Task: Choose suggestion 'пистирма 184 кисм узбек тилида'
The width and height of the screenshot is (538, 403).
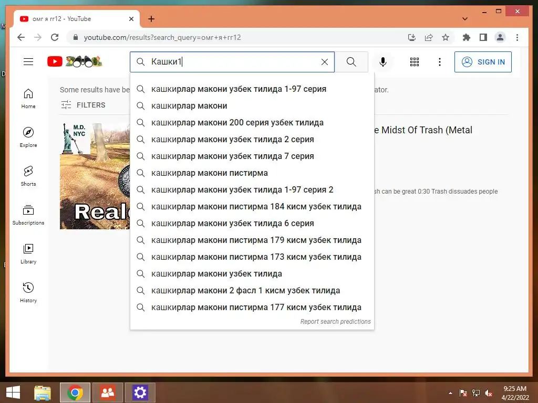Action: (x=252, y=207)
